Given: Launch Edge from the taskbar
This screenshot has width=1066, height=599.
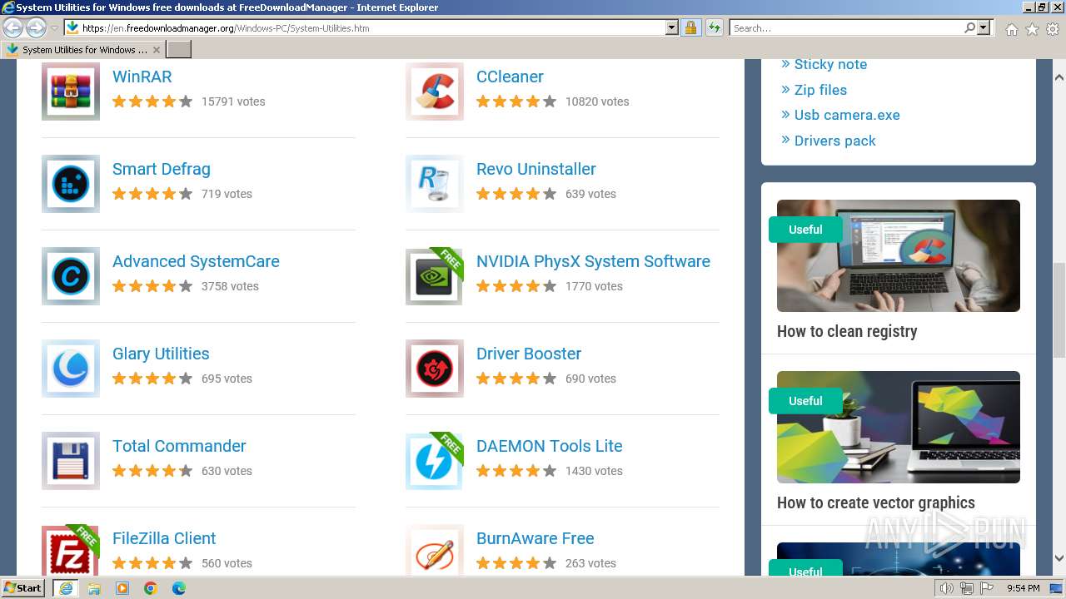Looking at the screenshot, I should tap(179, 588).
